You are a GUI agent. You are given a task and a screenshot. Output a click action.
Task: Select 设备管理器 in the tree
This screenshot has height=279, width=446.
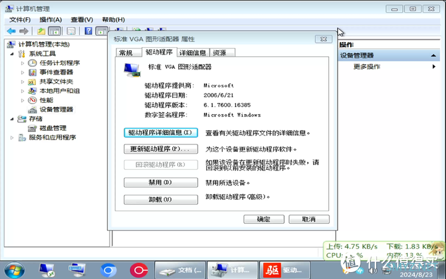click(x=56, y=109)
